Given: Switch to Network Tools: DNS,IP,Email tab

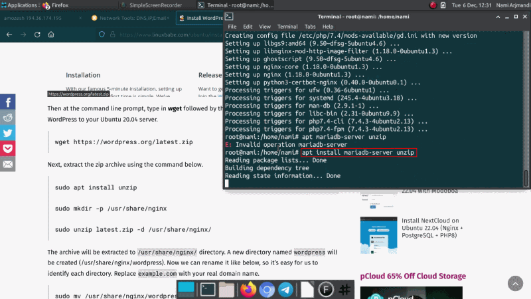Looking at the screenshot, I should [130, 18].
